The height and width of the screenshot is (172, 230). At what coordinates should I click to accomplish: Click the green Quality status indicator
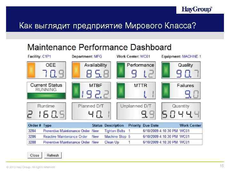coord(166,70)
